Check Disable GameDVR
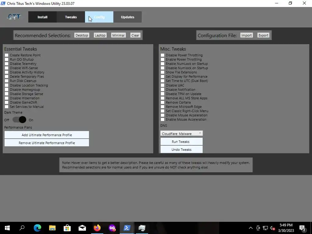This screenshot has width=312, height=234. click(x=7, y=102)
